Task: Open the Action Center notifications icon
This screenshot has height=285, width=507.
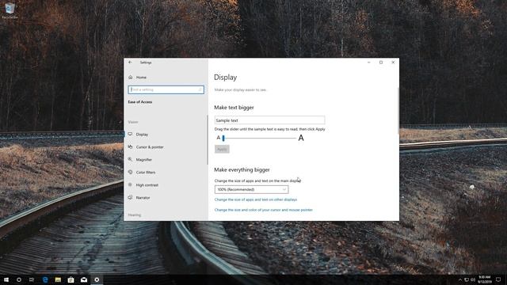Action: click(498, 279)
